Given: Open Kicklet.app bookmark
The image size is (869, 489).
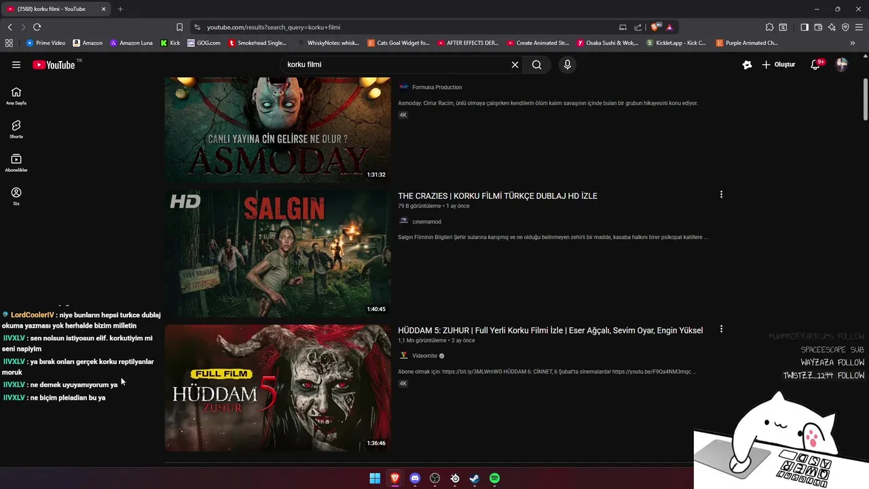Looking at the screenshot, I should tap(676, 43).
